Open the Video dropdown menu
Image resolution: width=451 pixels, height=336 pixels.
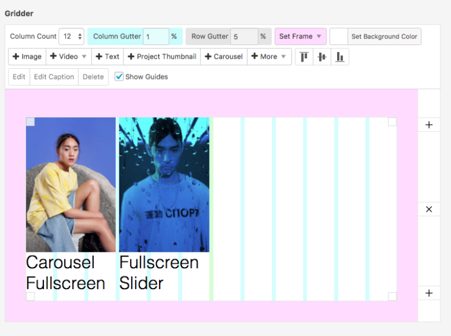point(68,56)
